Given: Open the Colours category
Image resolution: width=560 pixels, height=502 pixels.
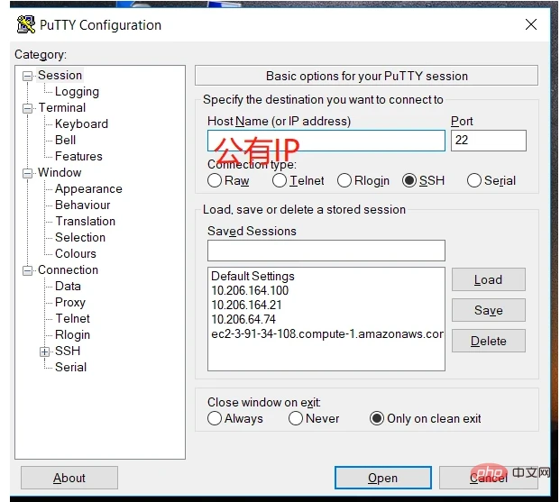Looking at the screenshot, I should [x=76, y=253].
